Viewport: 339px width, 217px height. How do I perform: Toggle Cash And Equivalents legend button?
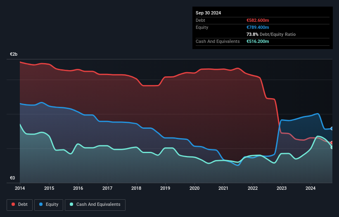(x=95, y=205)
